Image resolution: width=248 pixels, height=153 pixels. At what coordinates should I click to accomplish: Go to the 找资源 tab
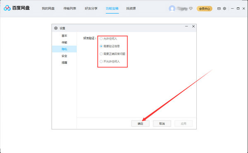tap(131, 9)
